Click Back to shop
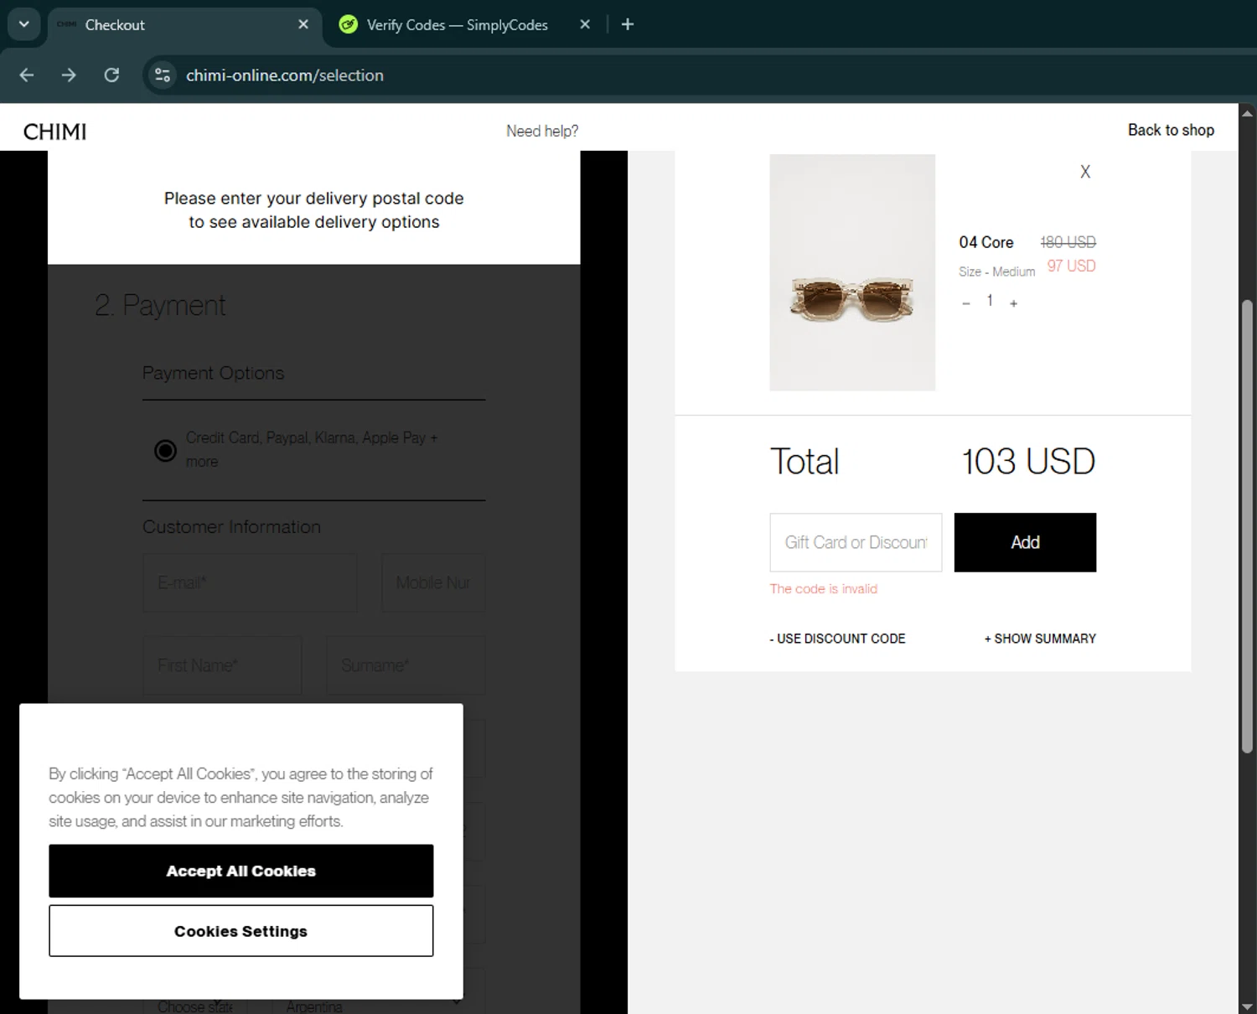Viewport: 1257px width, 1014px height. (1171, 130)
